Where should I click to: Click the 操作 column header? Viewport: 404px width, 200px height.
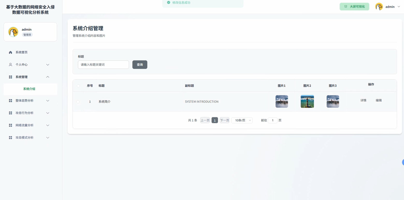click(x=371, y=85)
